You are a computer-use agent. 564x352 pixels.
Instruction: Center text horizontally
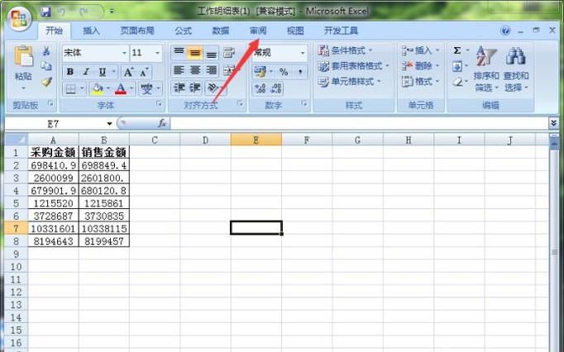tap(195, 70)
